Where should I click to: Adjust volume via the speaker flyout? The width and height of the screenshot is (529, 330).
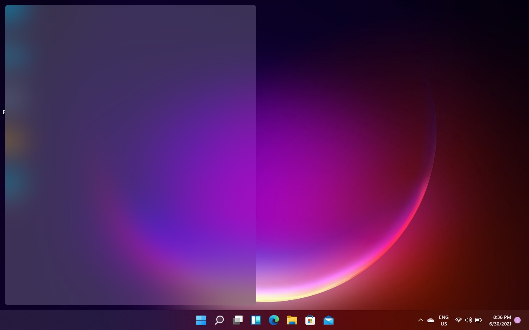468,320
